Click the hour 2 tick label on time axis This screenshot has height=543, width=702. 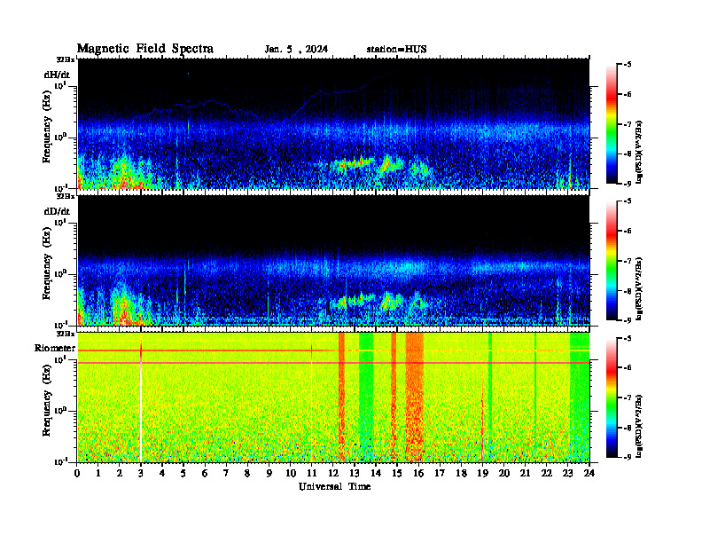click(120, 474)
